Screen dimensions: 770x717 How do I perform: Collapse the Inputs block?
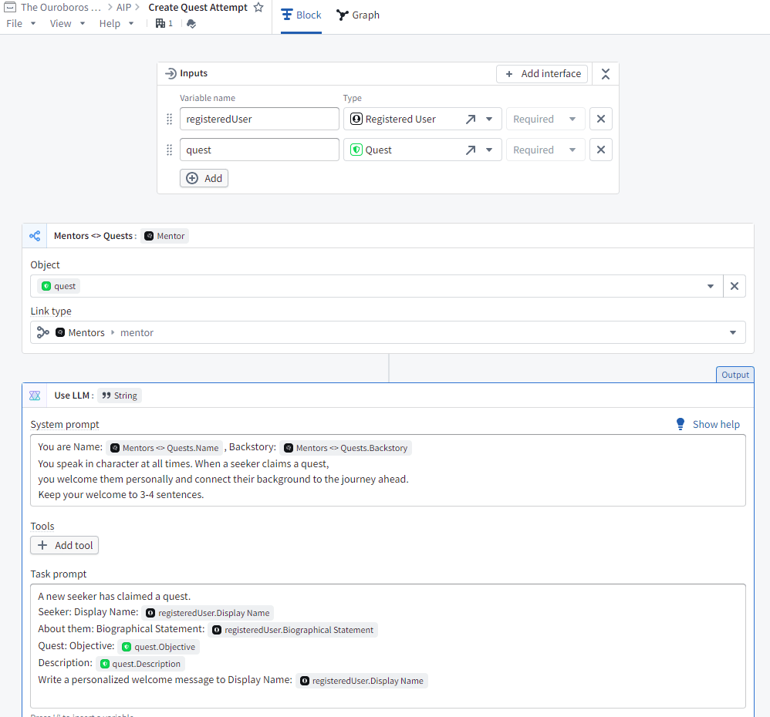click(x=606, y=74)
